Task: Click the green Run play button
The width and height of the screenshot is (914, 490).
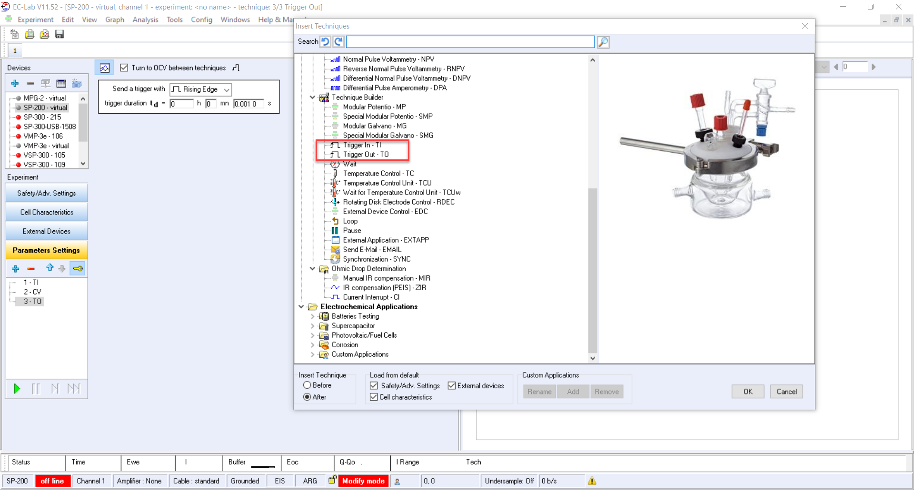Action: coord(17,389)
